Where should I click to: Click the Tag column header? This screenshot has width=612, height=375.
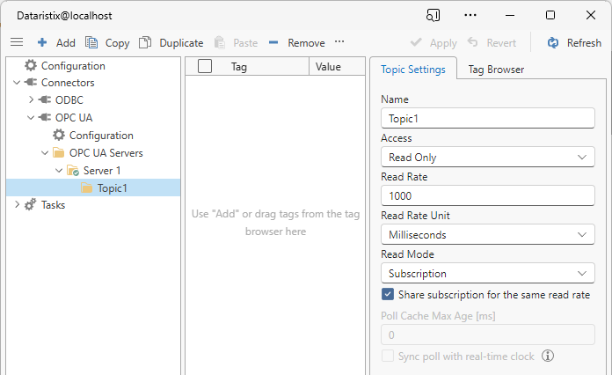(239, 67)
